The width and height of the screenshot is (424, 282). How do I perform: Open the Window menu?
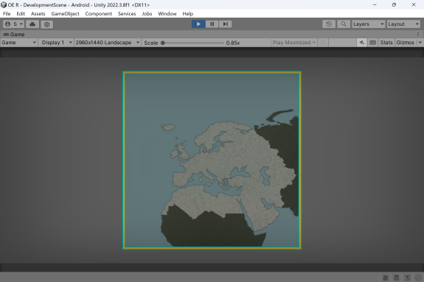pos(167,14)
